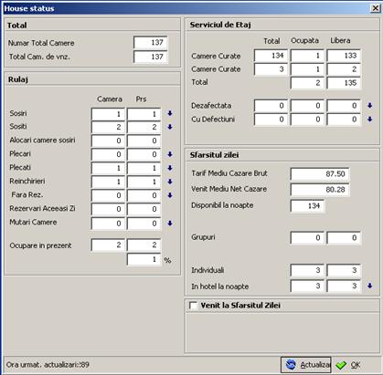Click the Venit Mediu Net Cazare field
This screenshot has width=383, height=375.
pos(320,190)
